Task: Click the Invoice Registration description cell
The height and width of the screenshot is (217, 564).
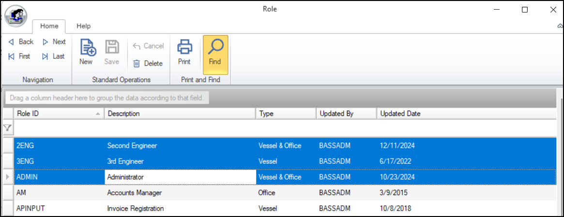Action: (x=180, y=208)
